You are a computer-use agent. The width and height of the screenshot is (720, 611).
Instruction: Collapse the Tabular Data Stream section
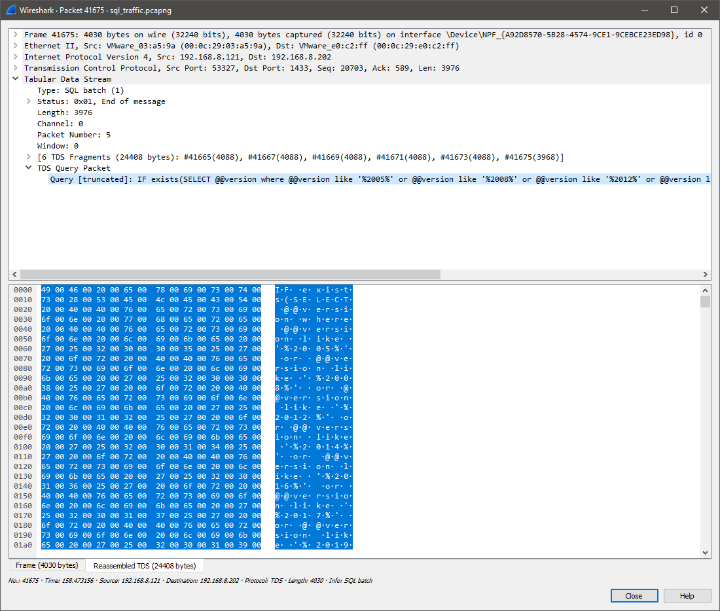[15, 79]
